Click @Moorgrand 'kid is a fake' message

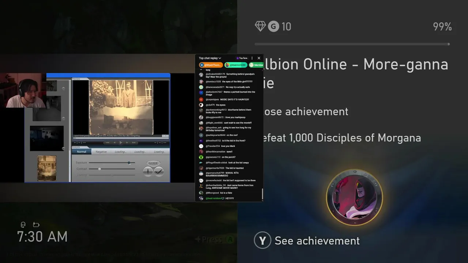(219, 193)
